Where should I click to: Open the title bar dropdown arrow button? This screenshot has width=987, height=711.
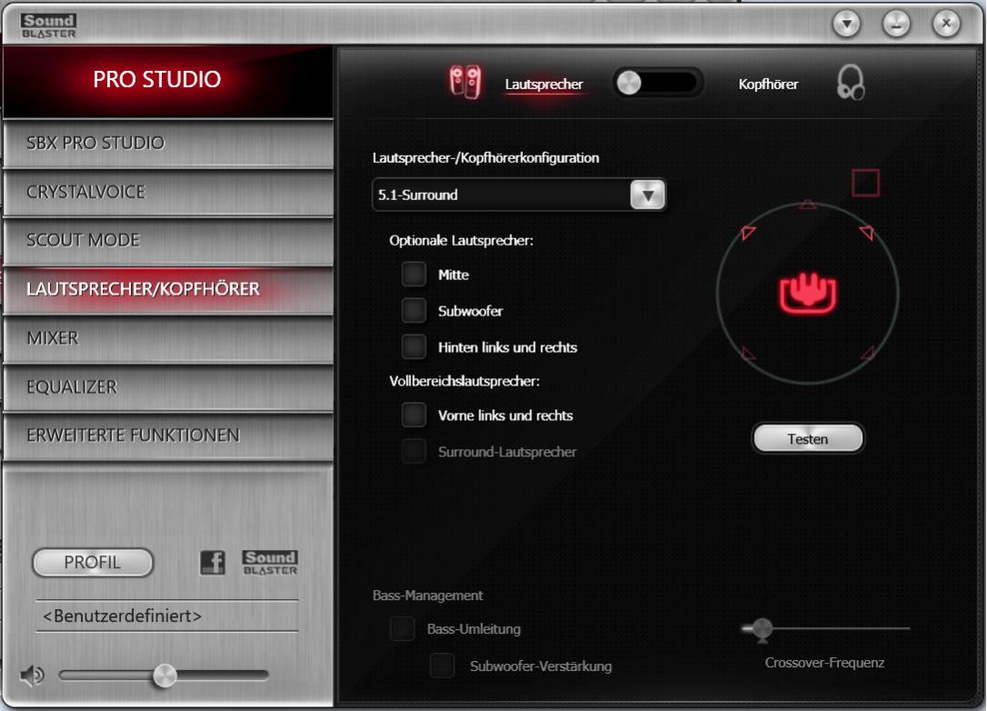coord(847,24)
